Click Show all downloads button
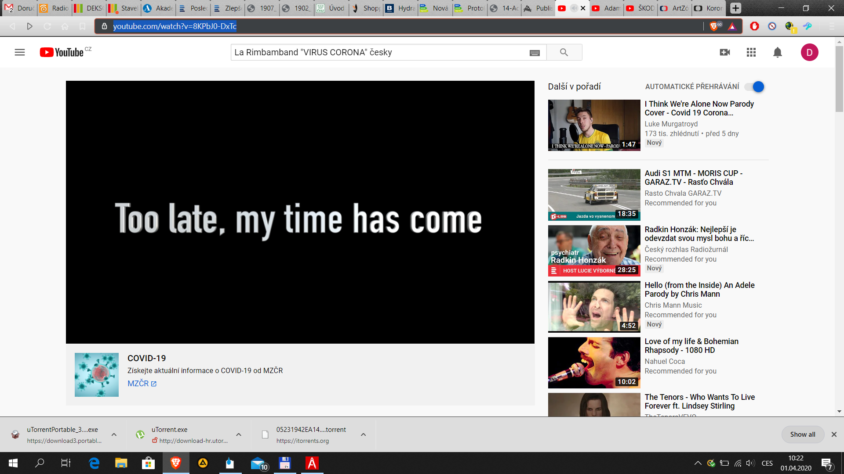Viewport: 844px width, 474px height. [803, 434]
